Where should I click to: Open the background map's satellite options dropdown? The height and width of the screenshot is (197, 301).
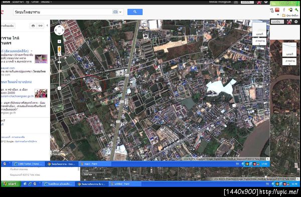tap(289, 61)
